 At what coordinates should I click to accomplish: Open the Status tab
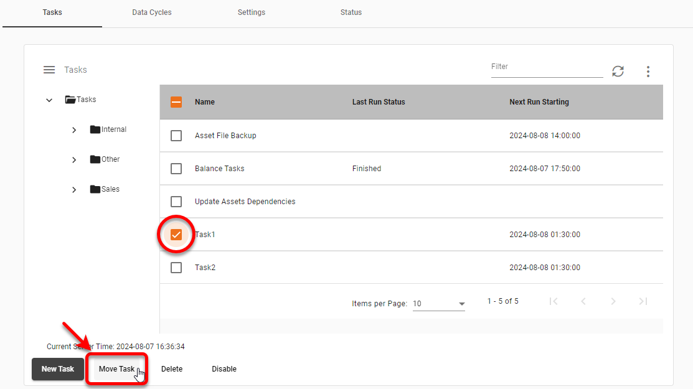point(351,12)
